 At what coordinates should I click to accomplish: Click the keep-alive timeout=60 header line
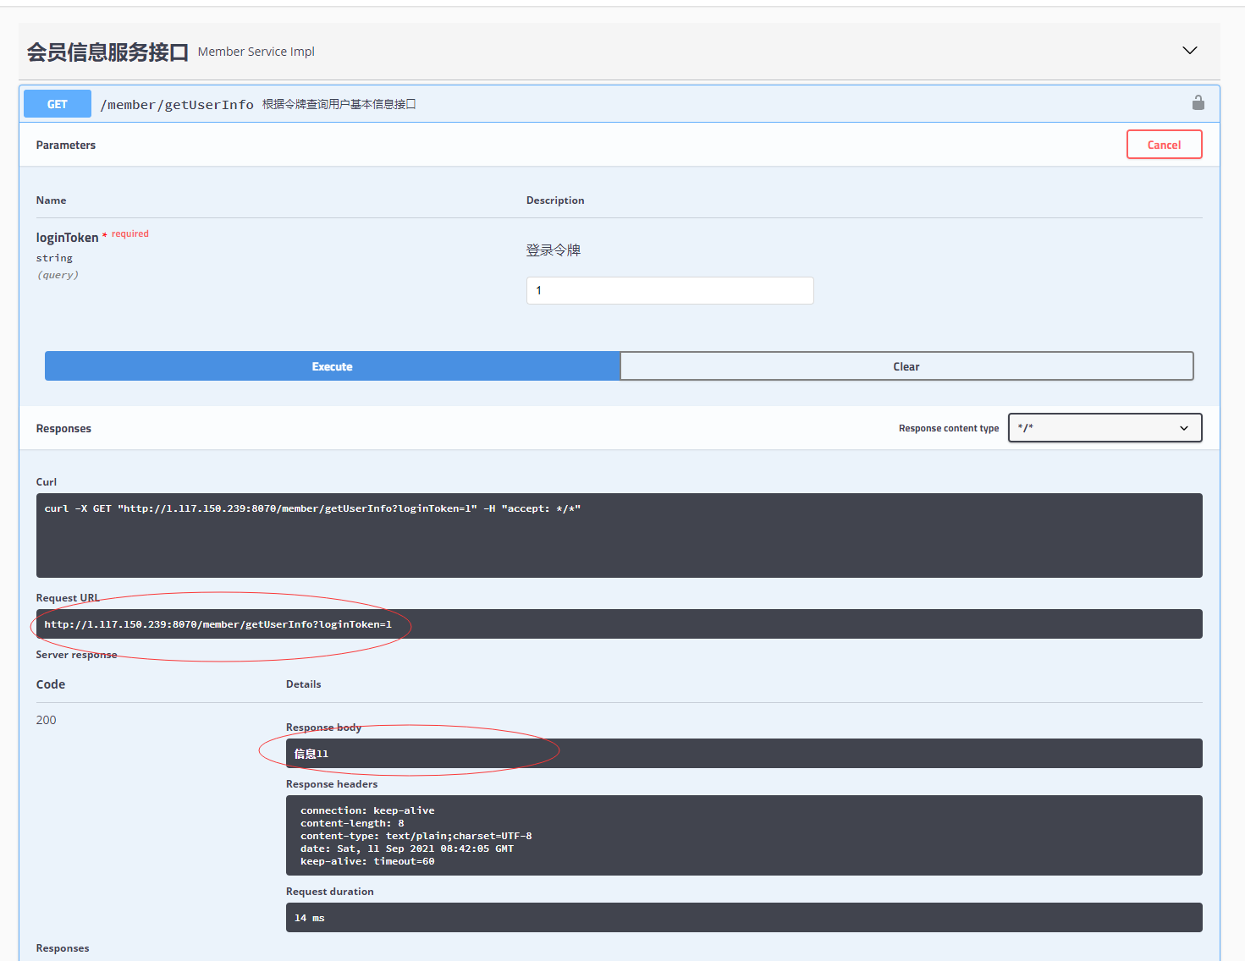pos(367,861)
